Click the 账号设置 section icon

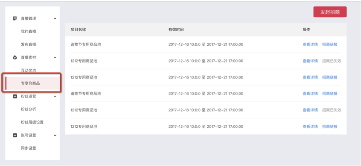click(x=15, y=136)
